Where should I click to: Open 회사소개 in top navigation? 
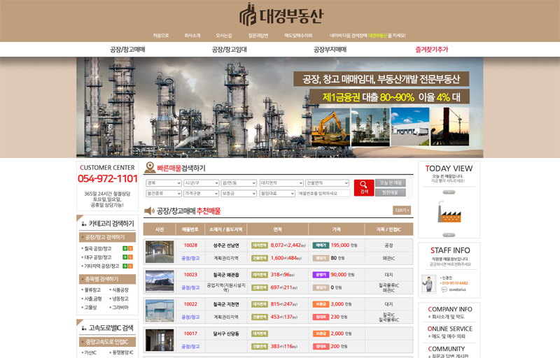click(x=192, y=35)
